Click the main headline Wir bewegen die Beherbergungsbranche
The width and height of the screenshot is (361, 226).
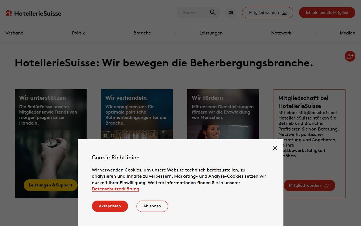(164, 63)
